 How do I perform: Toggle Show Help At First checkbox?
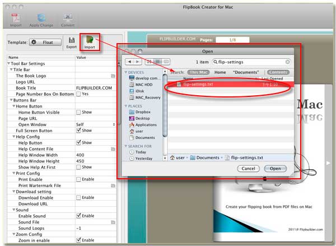click(78, 167)
